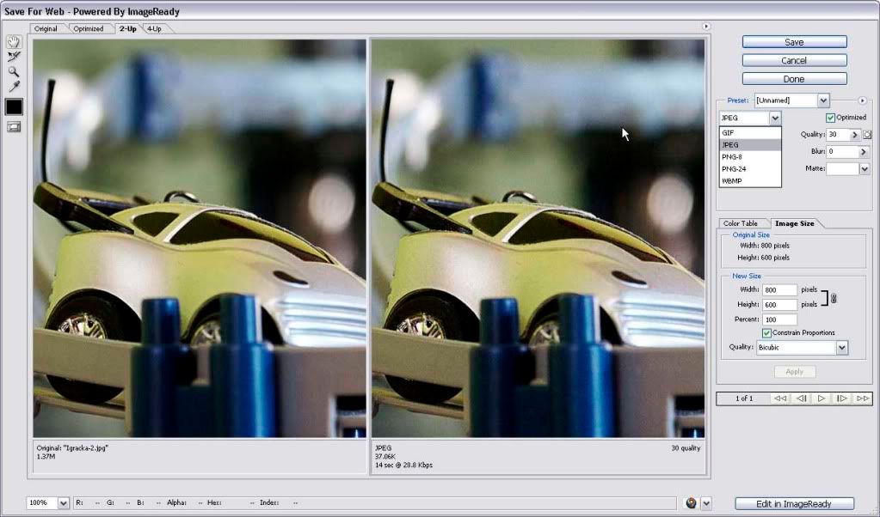The width and height of the screenshot is (880, 517).
Task: Toggle the Constrain Proportions checkbox
Action: tap(766, 333)
